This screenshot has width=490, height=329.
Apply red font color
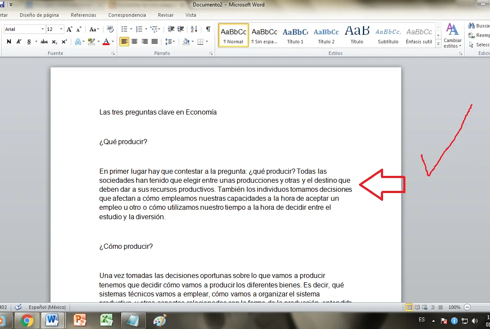tap(106, 42)
